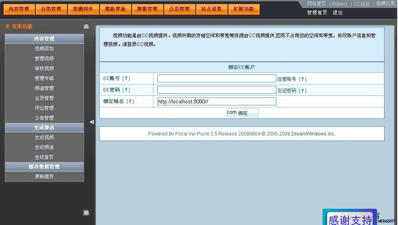Viewport: 398px width, 225px height.
Task: Collapse the 缓存数据管理 sidebar section header
Action: [44, 167]
